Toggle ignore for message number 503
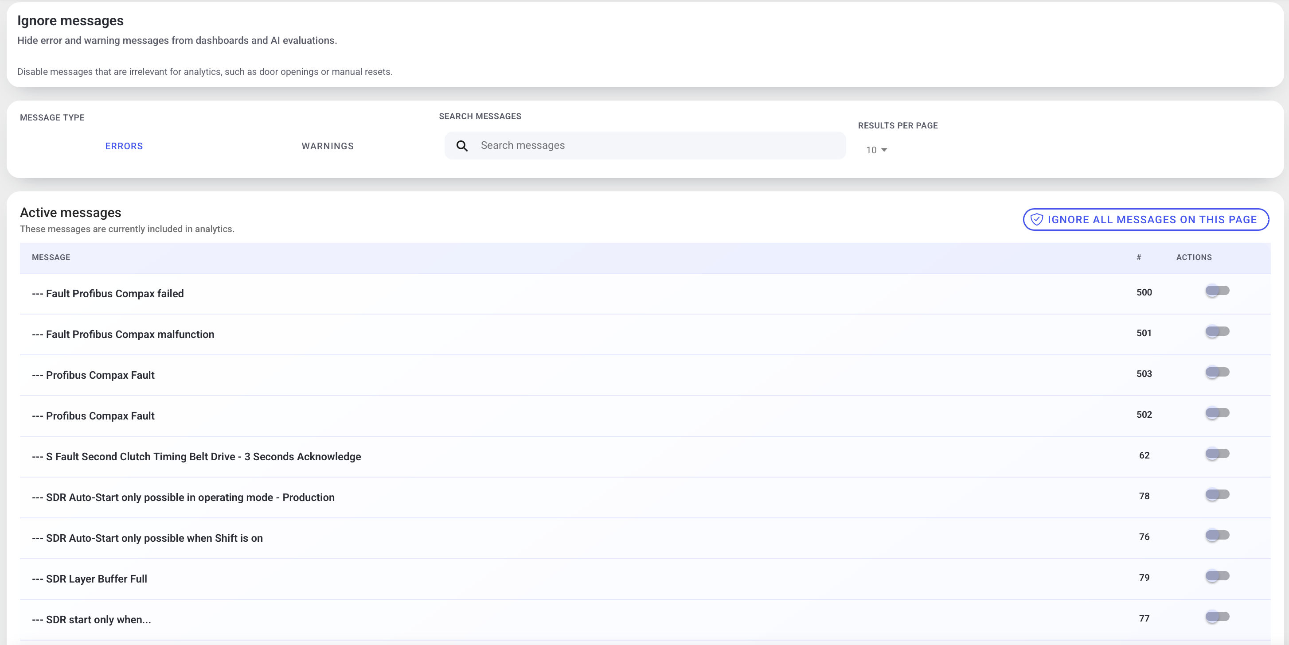Image resolution: width=1289 pixels, height=645 pixels. click(x=1217, y=373)
